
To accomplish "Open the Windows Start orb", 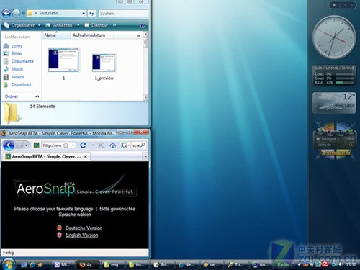I will pos(9,264).
